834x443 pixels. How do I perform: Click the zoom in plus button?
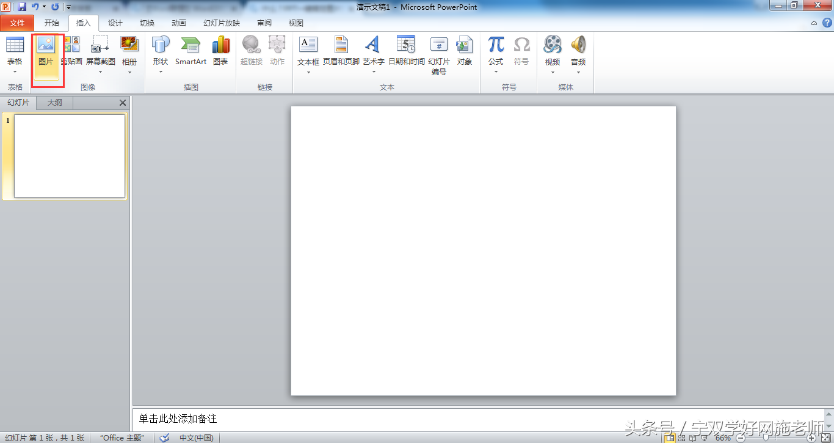811,438
